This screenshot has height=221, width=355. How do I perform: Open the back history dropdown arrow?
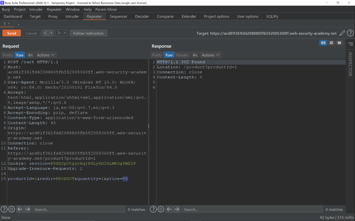pos(51,33)
